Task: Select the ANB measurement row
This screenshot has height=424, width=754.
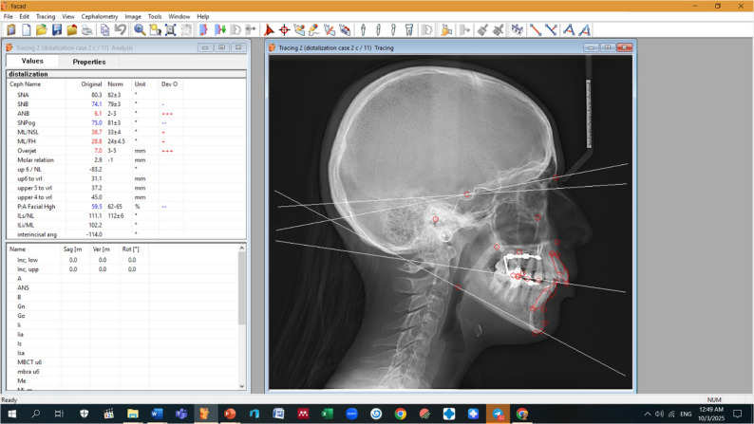Action: pyautogui.click(x=126, y=113)
